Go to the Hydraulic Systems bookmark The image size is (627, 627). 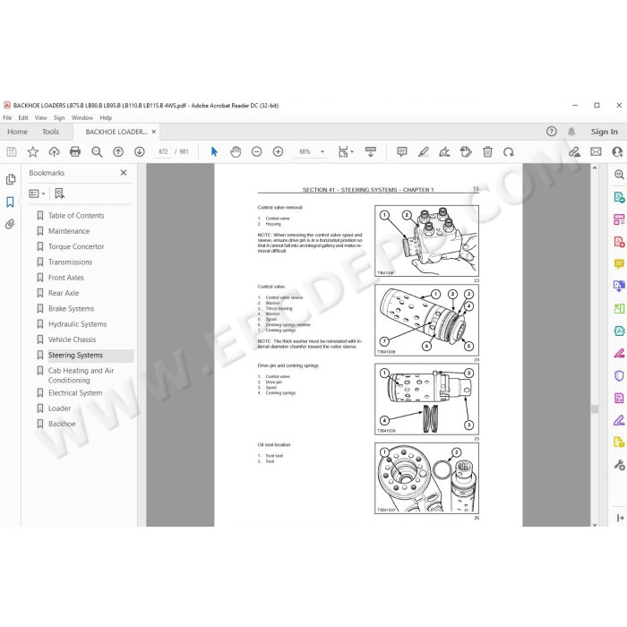[x=78, y=324]
